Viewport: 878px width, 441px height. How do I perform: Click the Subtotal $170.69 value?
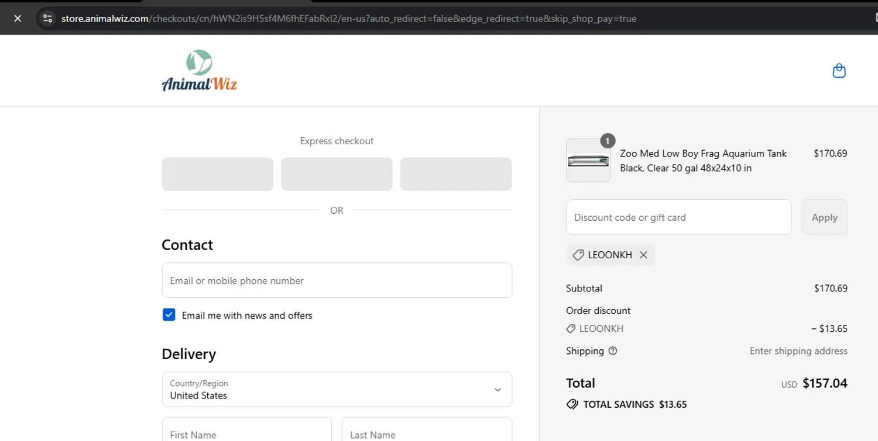tap(831, 289)
